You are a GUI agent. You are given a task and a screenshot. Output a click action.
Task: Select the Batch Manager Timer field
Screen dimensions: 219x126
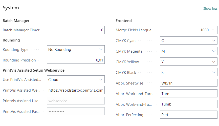click(76, 30)
